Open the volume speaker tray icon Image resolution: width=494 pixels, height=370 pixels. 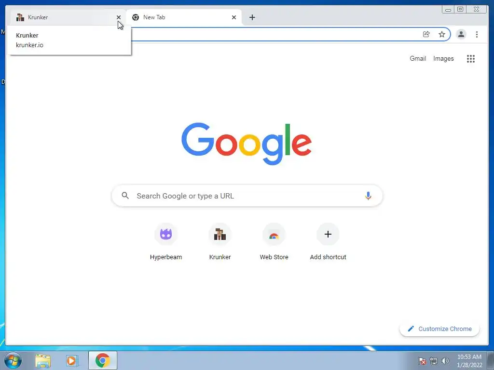[445, 361]
